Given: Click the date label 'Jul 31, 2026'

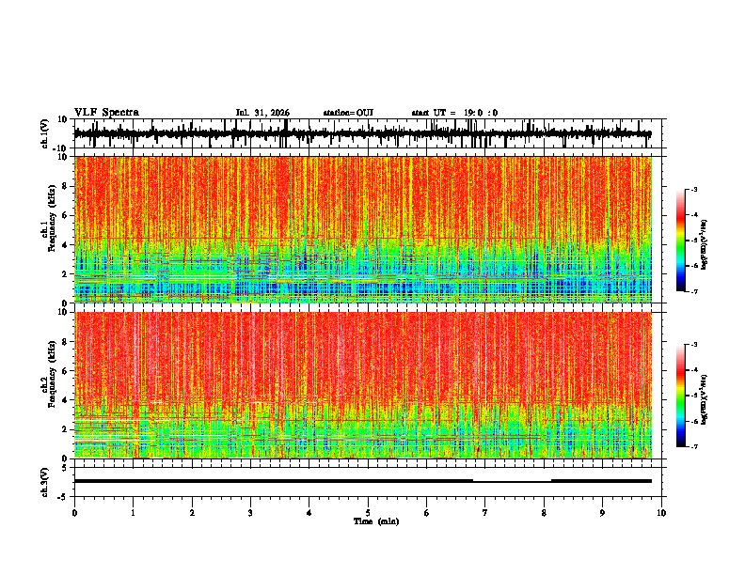Looking at the screenshot, I should coord(262,113).
